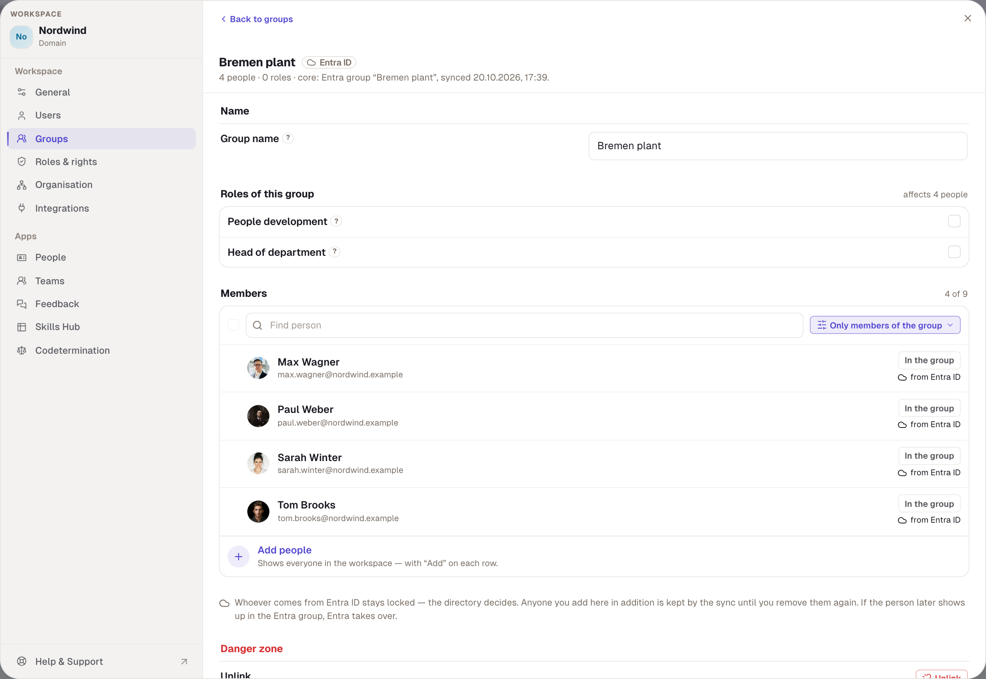Image resolution: width=986 pixels, height=679 pixels.
Task: Click the Help & Support lifebuoy icon
Action: 22,661
